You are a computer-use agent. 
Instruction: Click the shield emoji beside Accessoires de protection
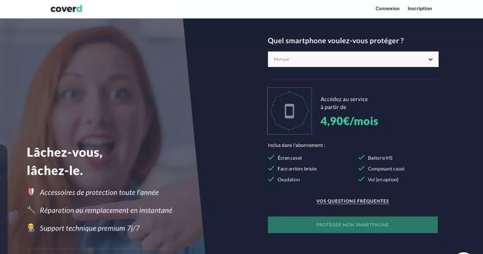point(31,192)
